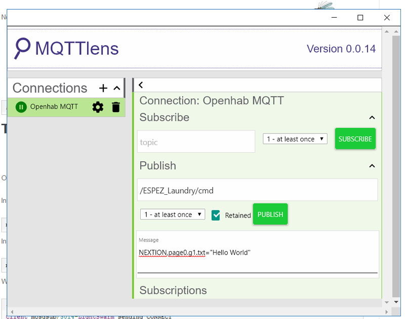This screenshot has height=319, width=405.
Task: Click the publish topic field /ESPEZ_Laundry/cmd
Action: click(x=257, y=190)
